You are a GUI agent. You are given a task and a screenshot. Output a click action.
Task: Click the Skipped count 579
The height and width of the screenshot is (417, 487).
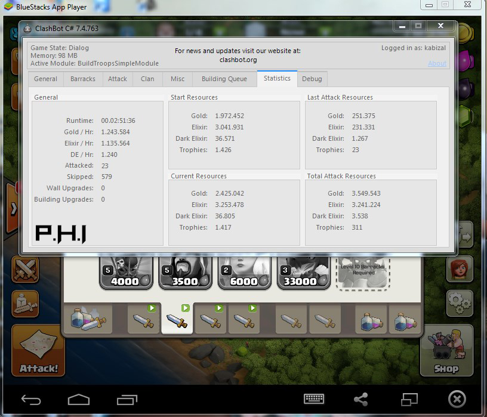click(106, 177)
